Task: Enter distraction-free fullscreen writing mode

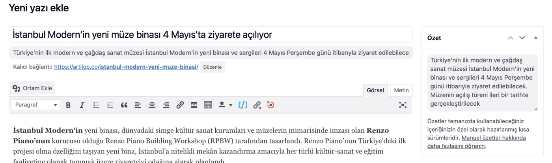Action: (403, 105)
